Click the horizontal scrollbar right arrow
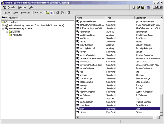Image resolution: width=164 pixels, height=124 pixels. tap(158, 117)
